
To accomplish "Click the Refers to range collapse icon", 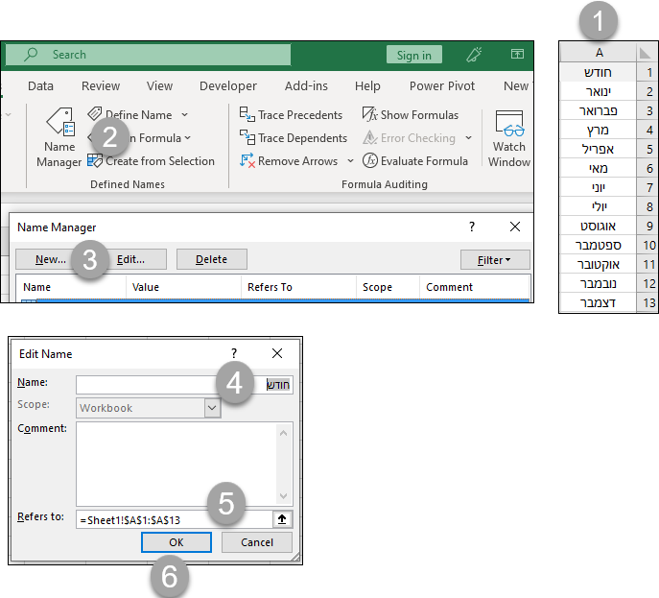I will pos(283,519).
